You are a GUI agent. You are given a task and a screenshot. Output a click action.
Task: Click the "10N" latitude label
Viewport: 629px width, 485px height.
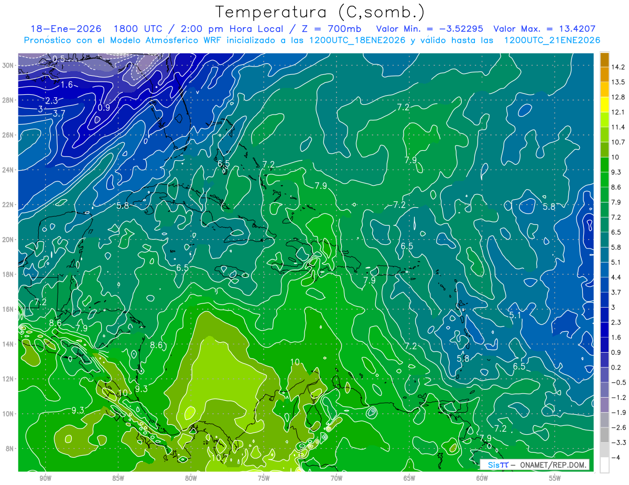point(9,414)
